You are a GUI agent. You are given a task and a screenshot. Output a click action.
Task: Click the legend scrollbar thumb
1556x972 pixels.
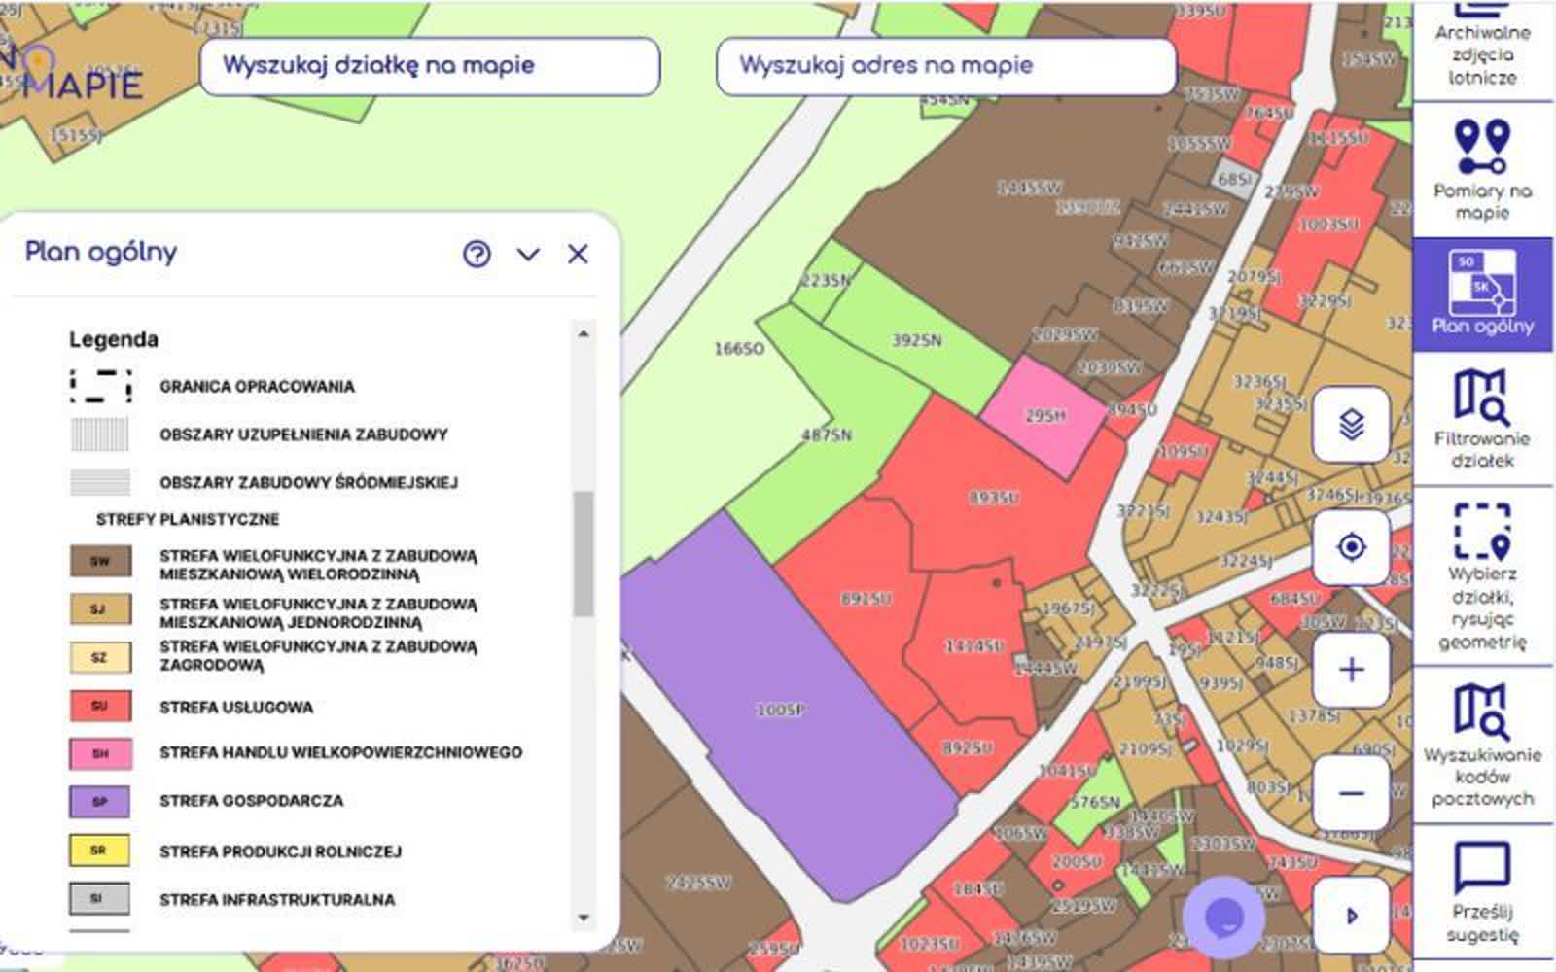point(583,553)
